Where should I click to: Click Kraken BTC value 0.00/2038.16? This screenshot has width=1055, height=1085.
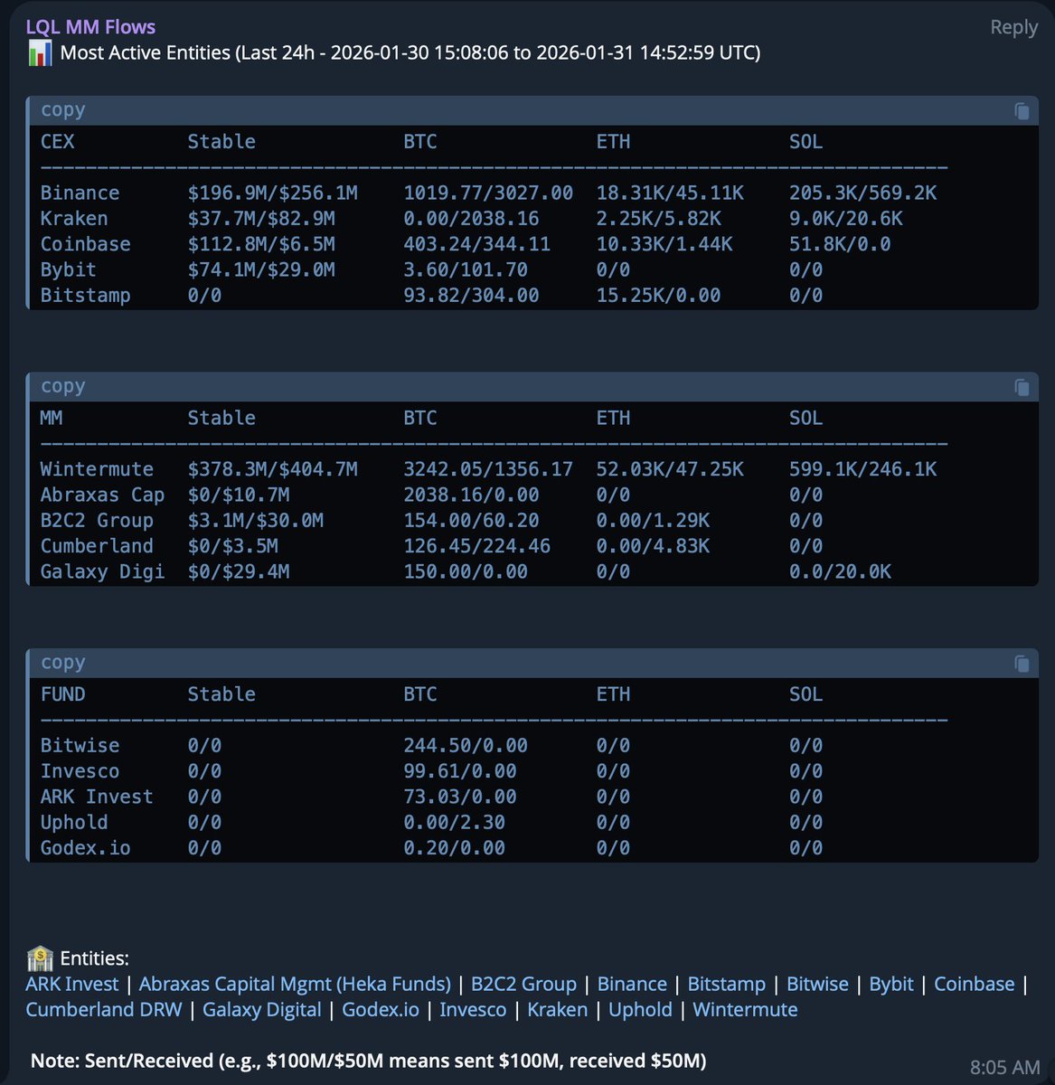click(471, 218)
